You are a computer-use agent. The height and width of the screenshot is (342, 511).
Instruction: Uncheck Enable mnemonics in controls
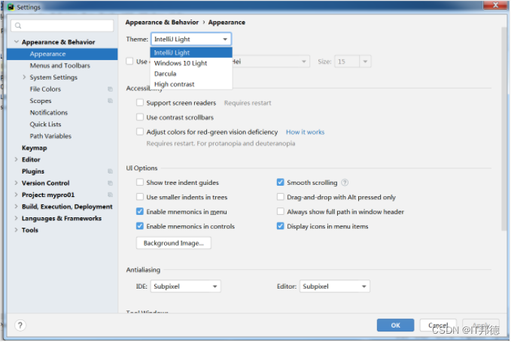click(140, 226)
